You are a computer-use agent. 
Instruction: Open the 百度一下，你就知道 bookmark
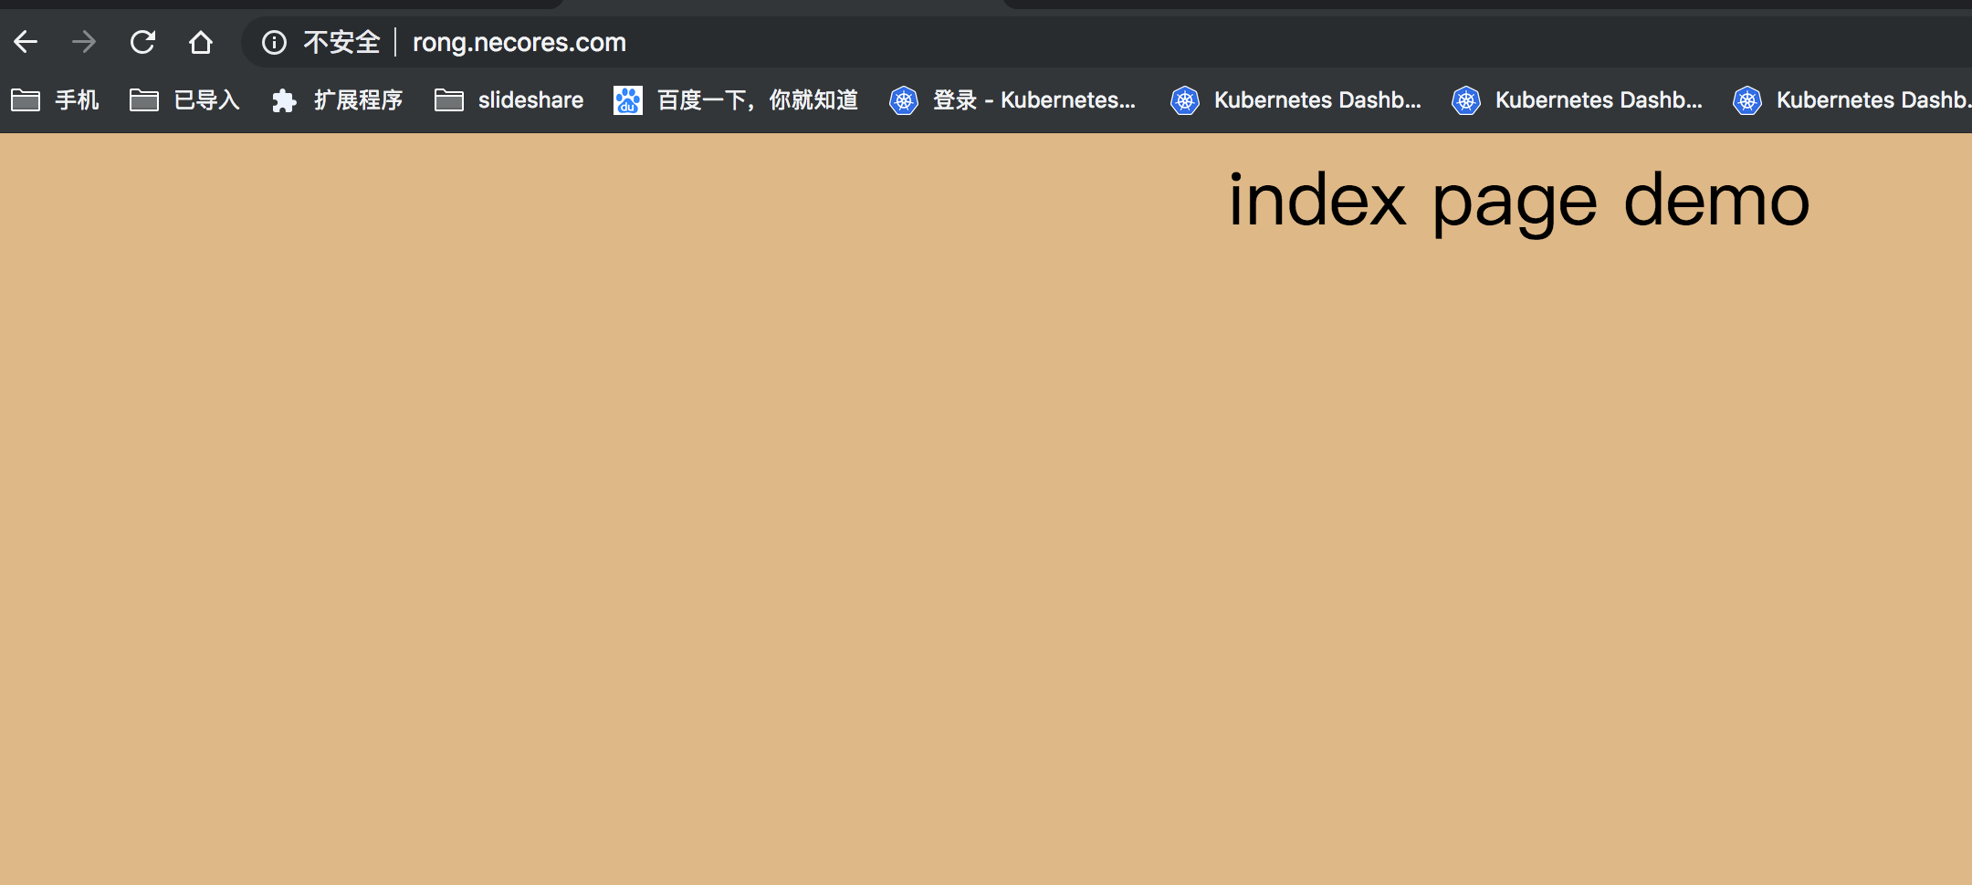pos(736,100)
